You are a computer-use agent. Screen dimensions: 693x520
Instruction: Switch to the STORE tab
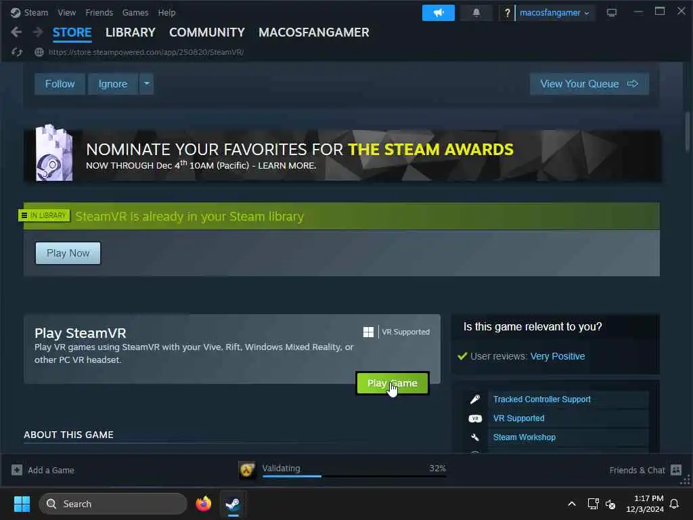(72, 32)
